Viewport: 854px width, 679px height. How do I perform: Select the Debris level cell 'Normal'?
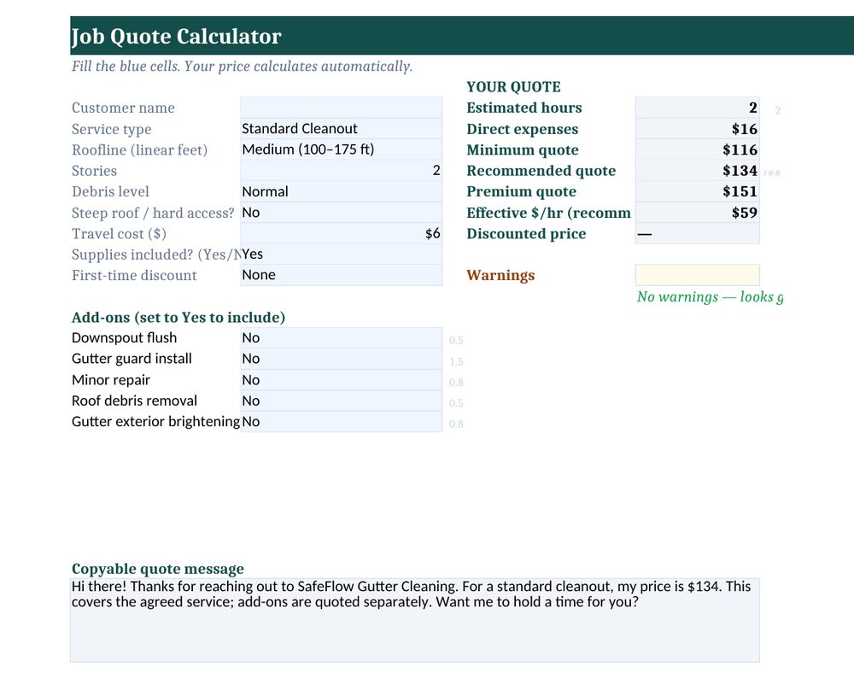pyautogui.click(x=341, y=191)
